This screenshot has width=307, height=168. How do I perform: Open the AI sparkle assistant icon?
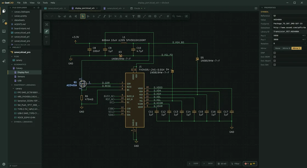4,61
